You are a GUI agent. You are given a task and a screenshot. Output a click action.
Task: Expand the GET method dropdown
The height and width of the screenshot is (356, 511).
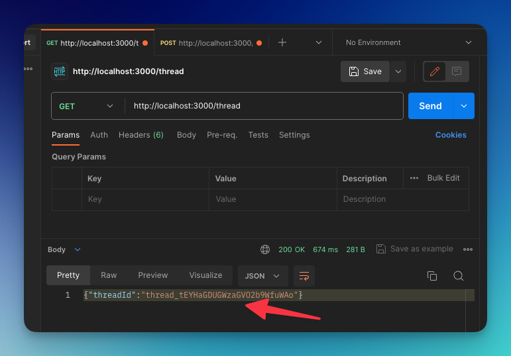(x=86, y=106)
